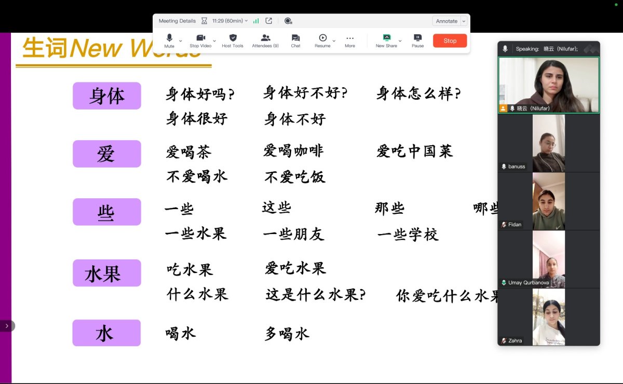Click the 爱 purple word box

click(x=107, y=154)
